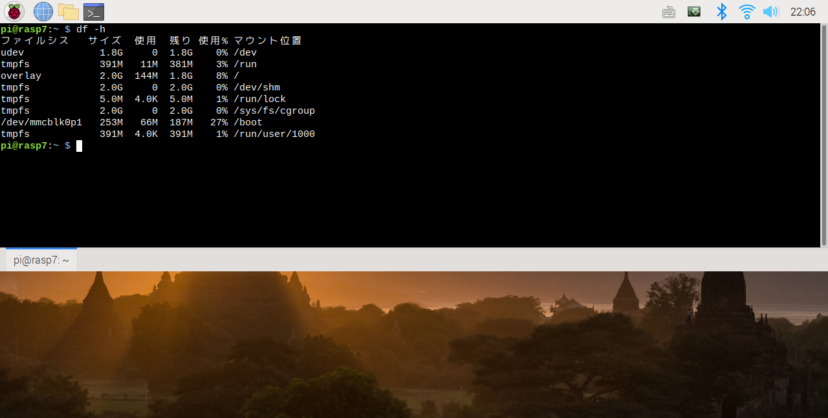Image resolution: width=828 pixels, height=418 pixels.
Task: Click the /run/lock mount point
Action: pyautogui.click(x=259, y=99)
